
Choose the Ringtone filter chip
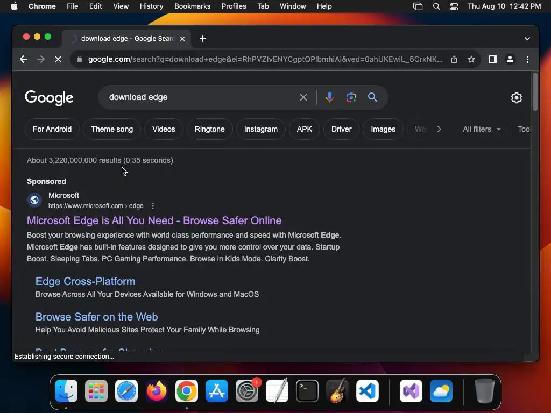209,129
